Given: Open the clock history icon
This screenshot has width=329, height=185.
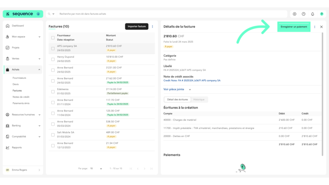Looking at the screenshot, I should tap(304, 14).
